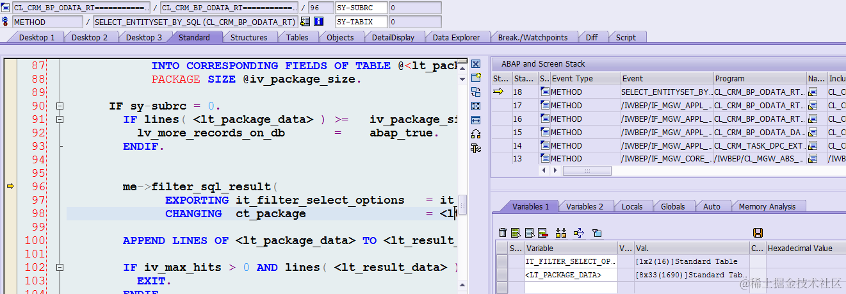The image size is (846, 294).
Task: Select the Hexadecimal Value column header
Action: point(806,248)
